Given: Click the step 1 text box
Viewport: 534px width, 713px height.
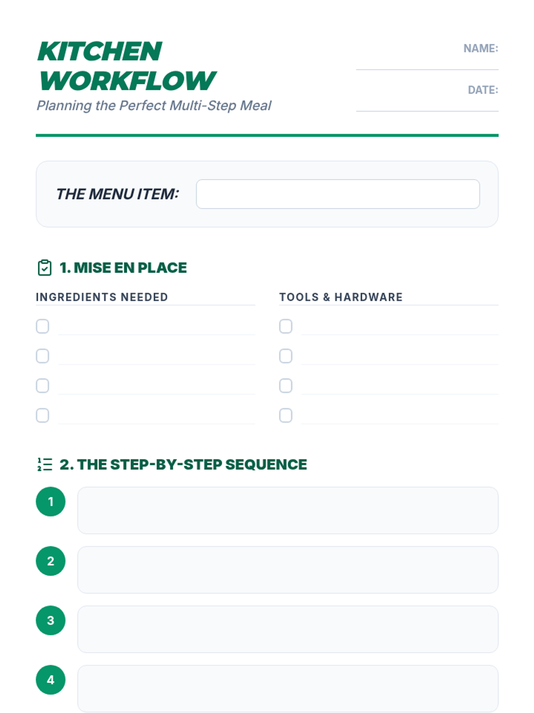Looking at the screenshot, I should point(287,510).
